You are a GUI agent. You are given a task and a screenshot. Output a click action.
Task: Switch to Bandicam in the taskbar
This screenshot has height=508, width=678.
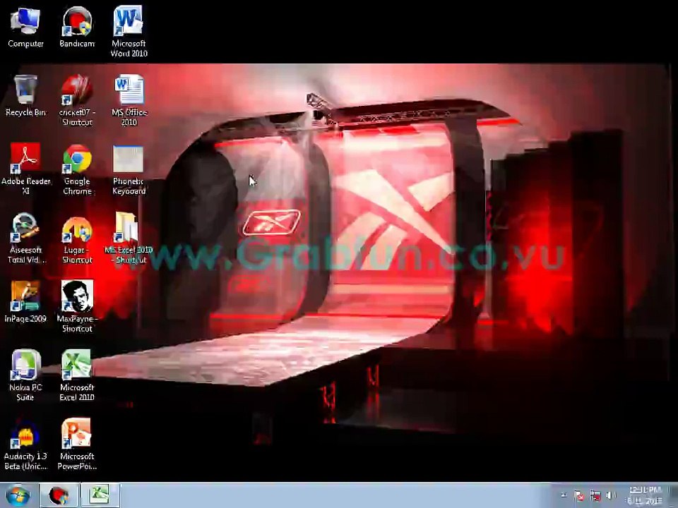(59, 495)
